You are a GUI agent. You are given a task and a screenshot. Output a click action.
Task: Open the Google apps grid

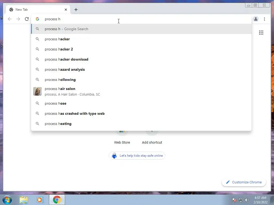pyautogui.click(x=261, y=33)
